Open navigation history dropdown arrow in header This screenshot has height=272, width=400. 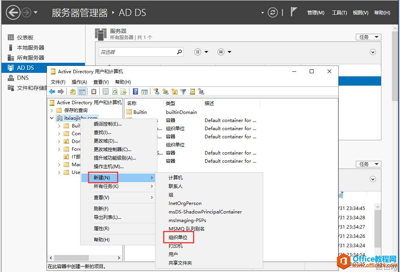click(x=36, y=12)
